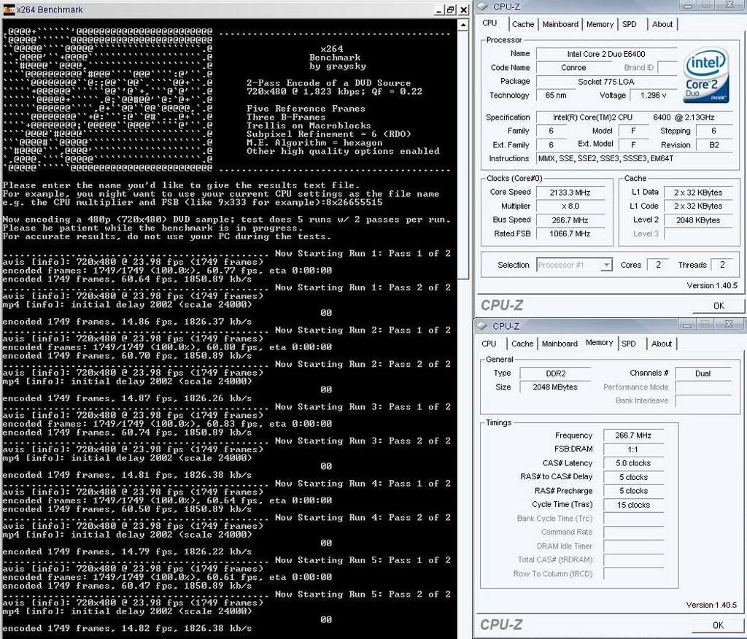Image resolution: width=747 pixels, height=639 pixels.
Task: Open the Mainboard tab in top CPU-Z window
Action: pyautogui.click(x=560, y=24)
